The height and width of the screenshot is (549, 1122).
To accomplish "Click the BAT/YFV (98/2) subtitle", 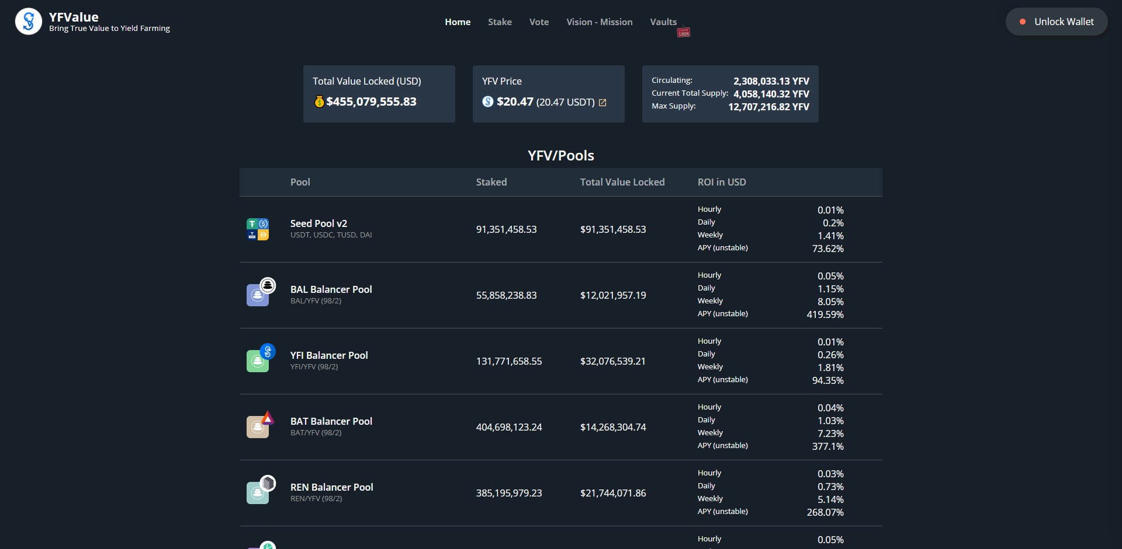I will (316, 433).
